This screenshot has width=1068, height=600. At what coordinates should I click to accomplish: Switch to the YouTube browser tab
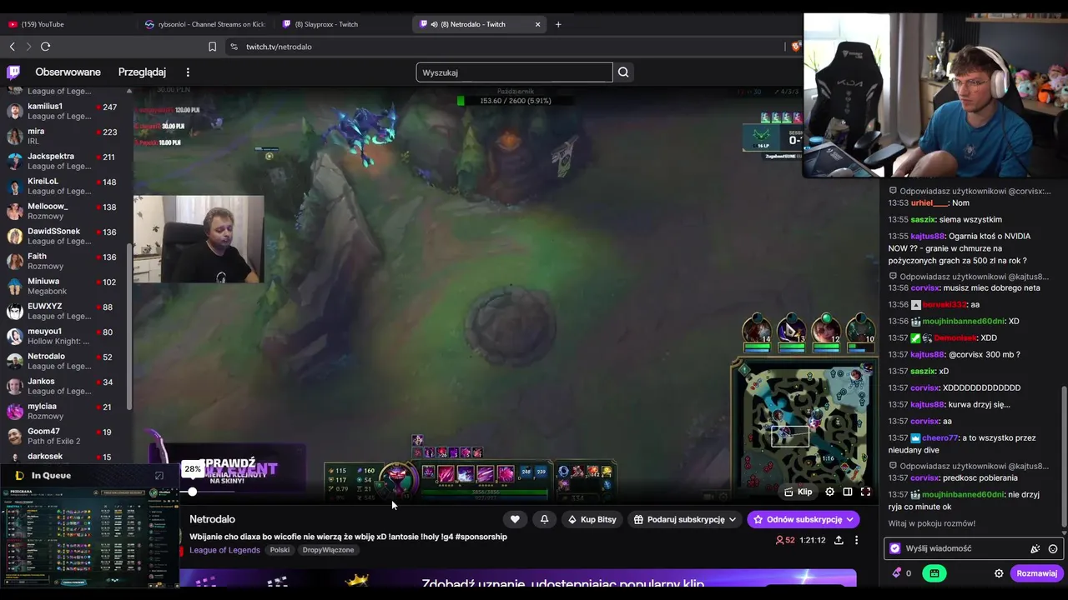pos(67,24)
